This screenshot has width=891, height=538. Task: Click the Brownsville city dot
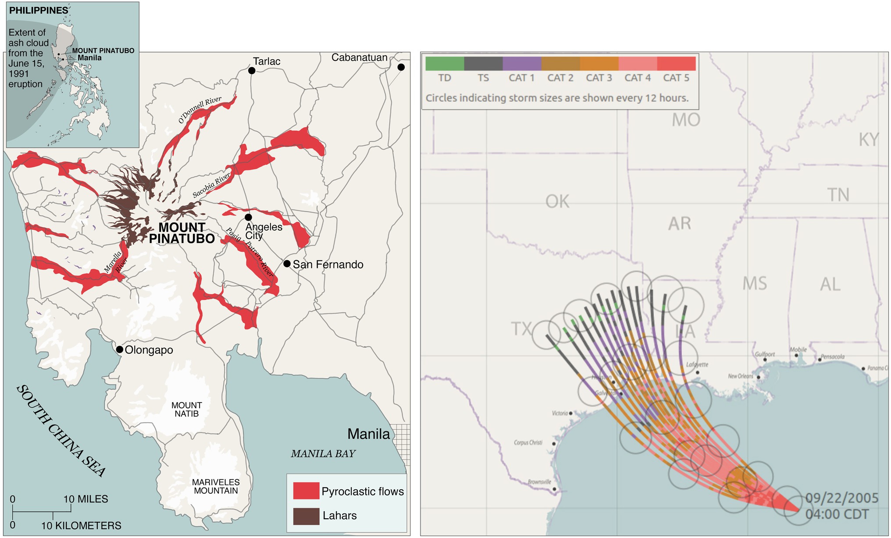pos(554,489)
